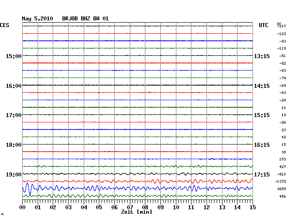The height and width of the screenshot is (219, 288).
Task: Select the local time label '17:00'
Action: pos(14,115)
